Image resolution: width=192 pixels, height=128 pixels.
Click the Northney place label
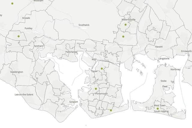pos(175,69)
